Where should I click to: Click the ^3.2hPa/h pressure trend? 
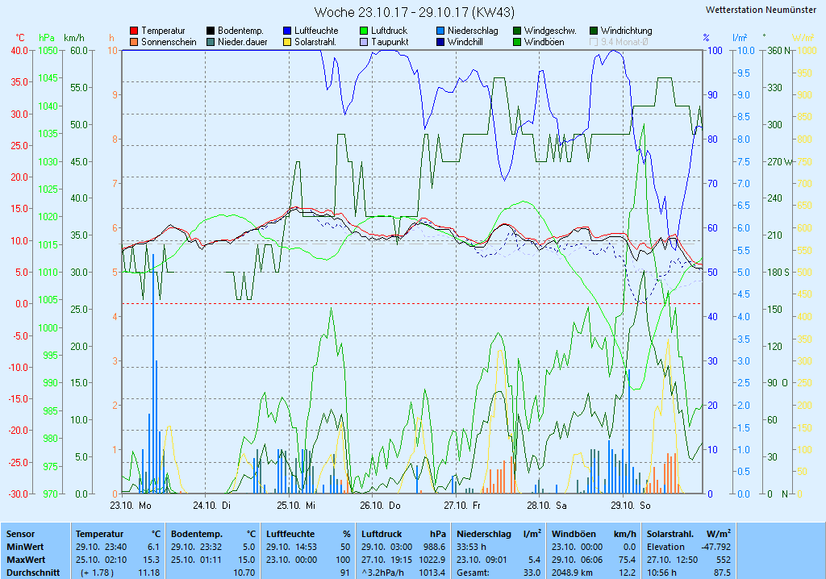point(383,573)
